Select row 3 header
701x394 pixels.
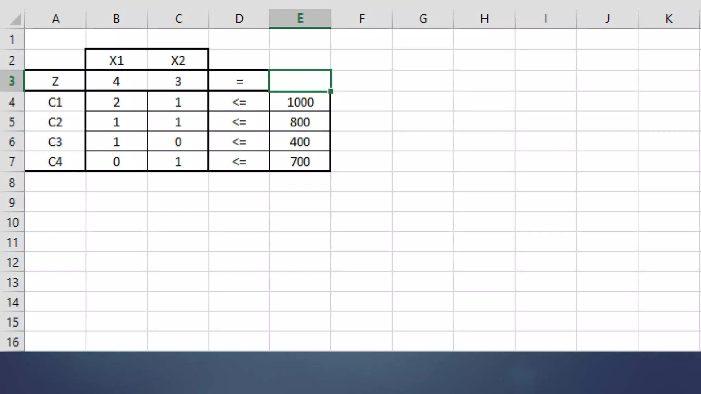[x=12, y=81]
